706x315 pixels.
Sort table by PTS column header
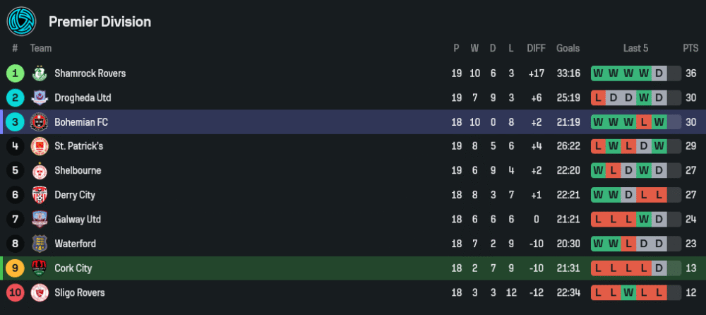(x=690, y=48)
